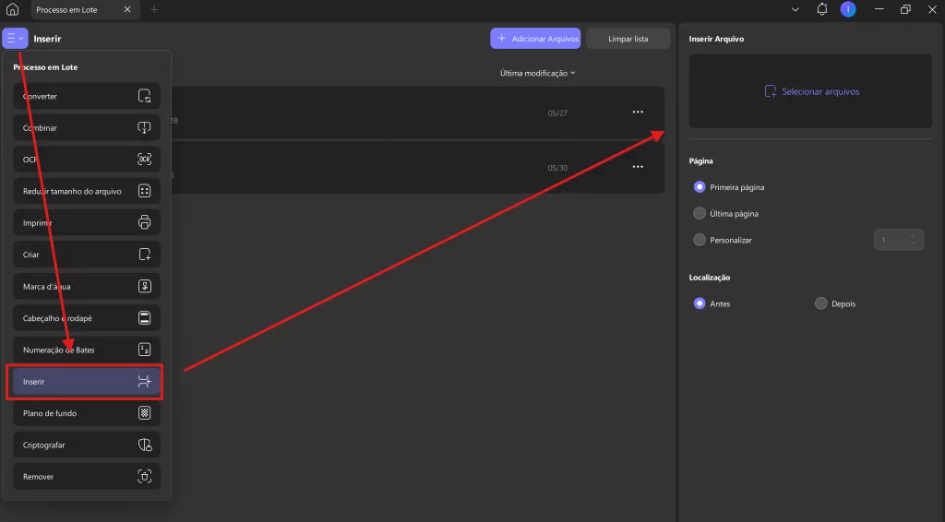Click the user profile avatar
The height and width of the screenshot is (522, 945).
pos(848,9)
